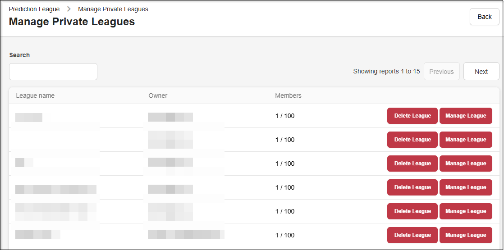Remove the league in the fifth row
The image size is (504, 250).
pyautogui.click(x=412, y=211)
